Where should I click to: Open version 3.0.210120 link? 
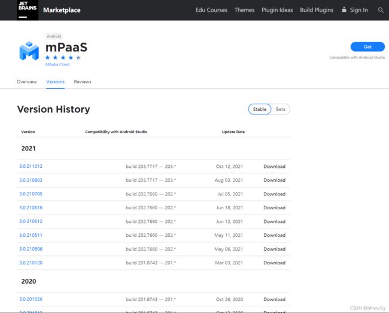tap(31, 263)
